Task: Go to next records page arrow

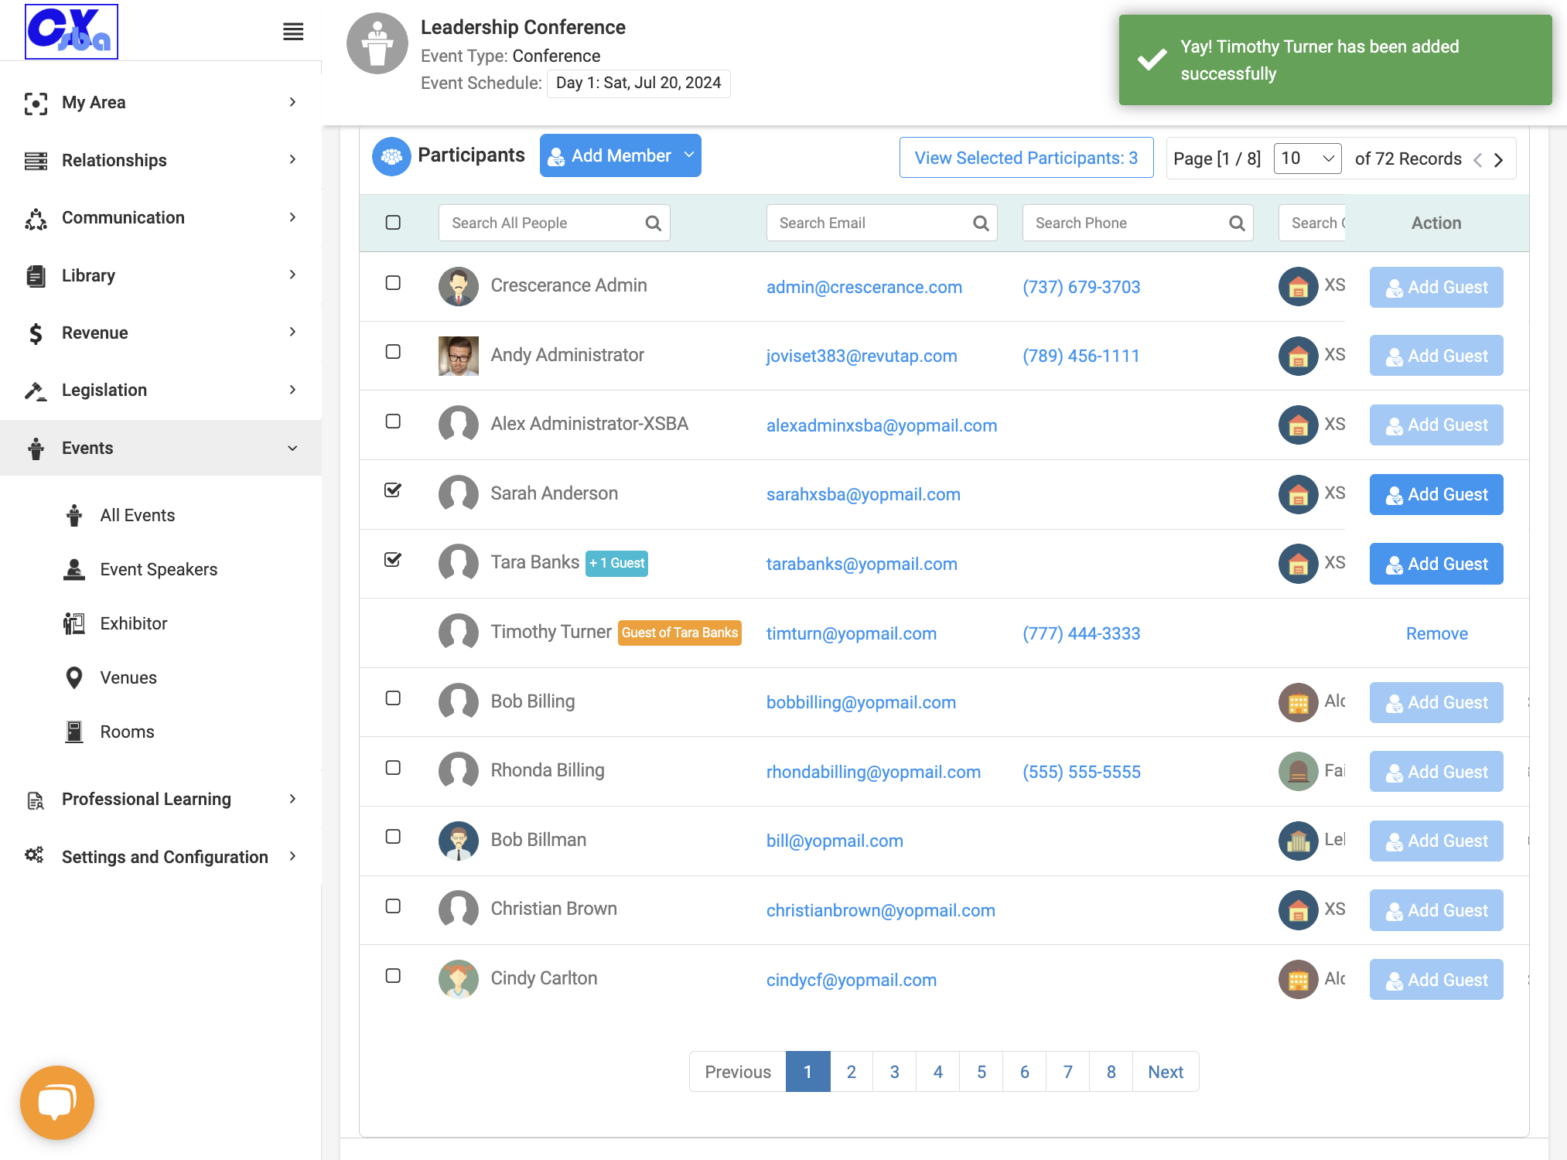Action: coord(1498,159)
